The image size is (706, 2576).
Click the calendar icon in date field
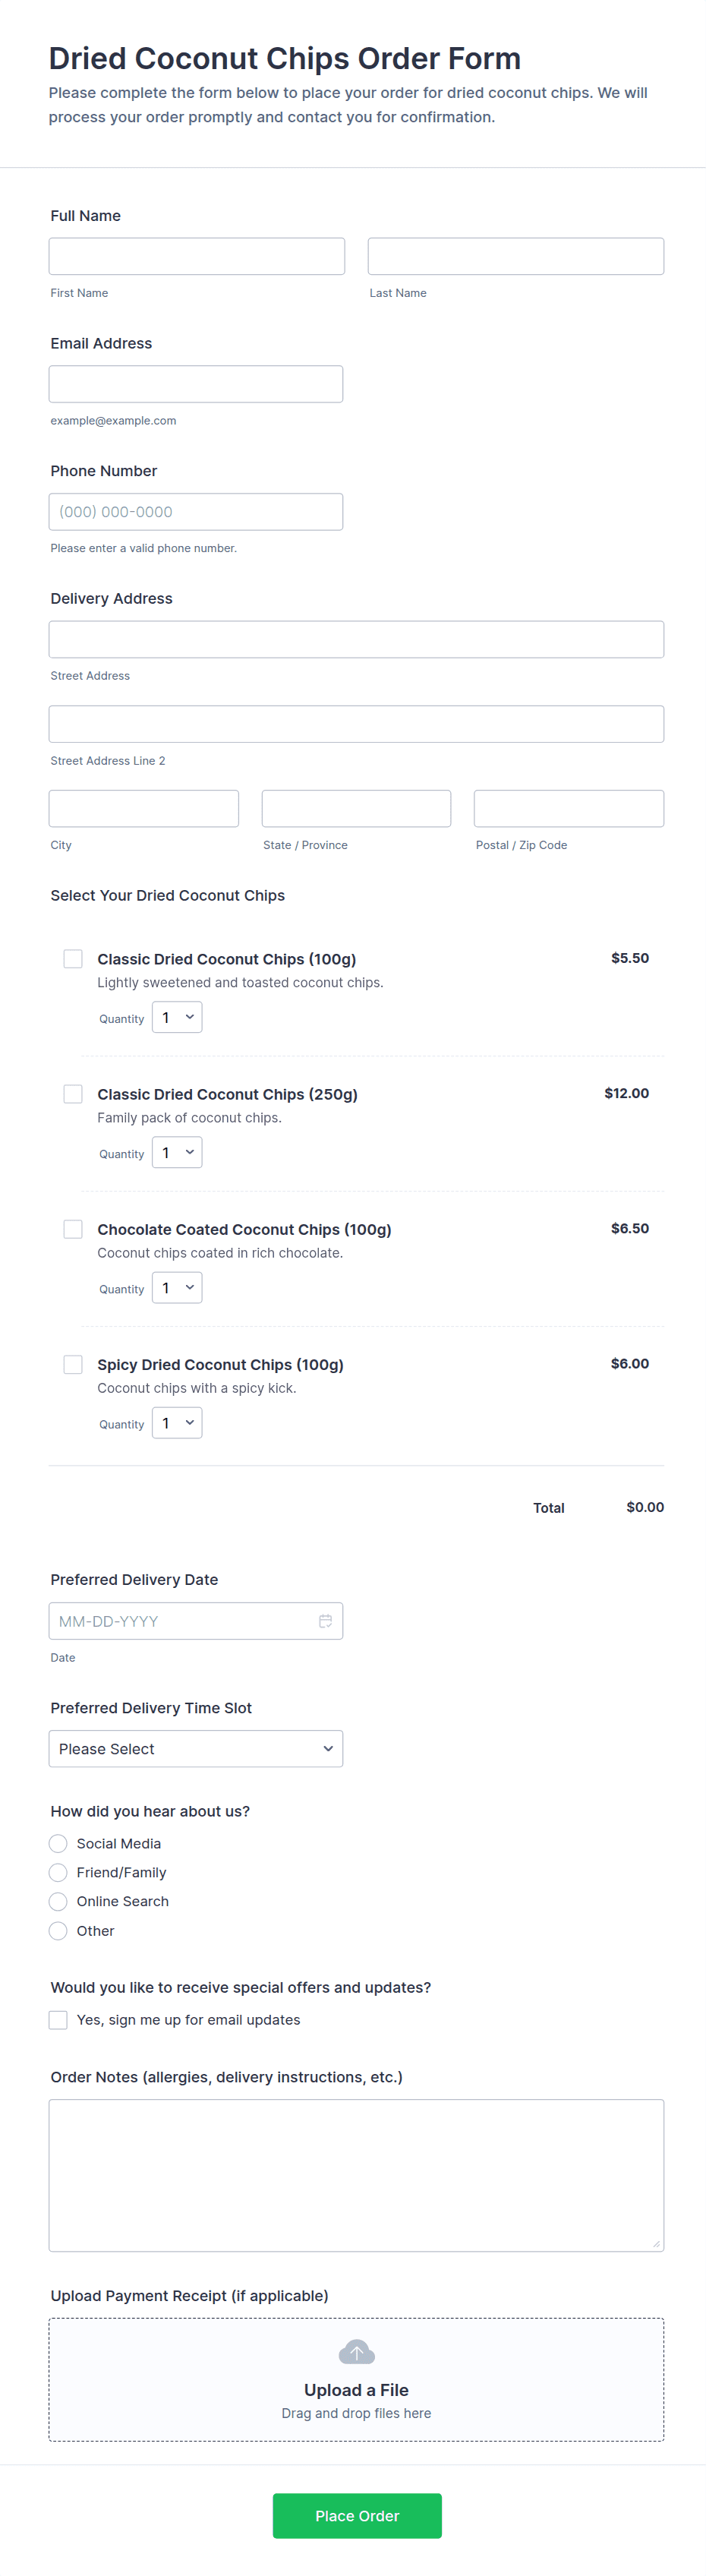(325, 1621)
